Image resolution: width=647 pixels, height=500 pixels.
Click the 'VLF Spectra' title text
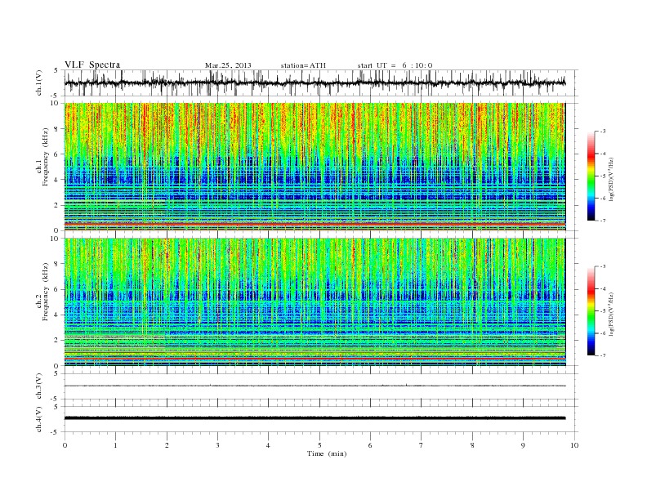(92, 65)
